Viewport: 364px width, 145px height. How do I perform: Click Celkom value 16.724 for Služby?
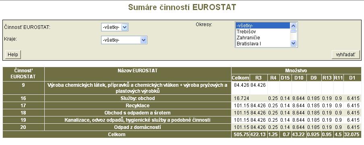click(240, 98)
